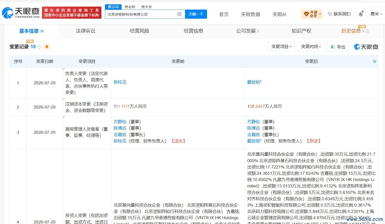
Task: Select the 高级管理人员备案 item cell
Action: tap(87, 132)
